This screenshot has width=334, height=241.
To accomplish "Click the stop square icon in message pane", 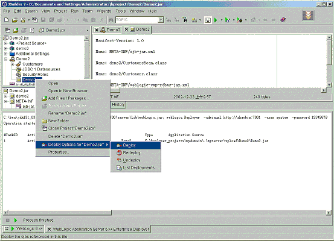I will 8,220.
